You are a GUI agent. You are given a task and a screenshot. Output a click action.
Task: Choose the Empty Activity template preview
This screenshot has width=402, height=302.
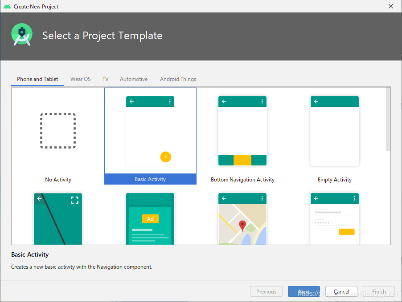tap(335, 131)
